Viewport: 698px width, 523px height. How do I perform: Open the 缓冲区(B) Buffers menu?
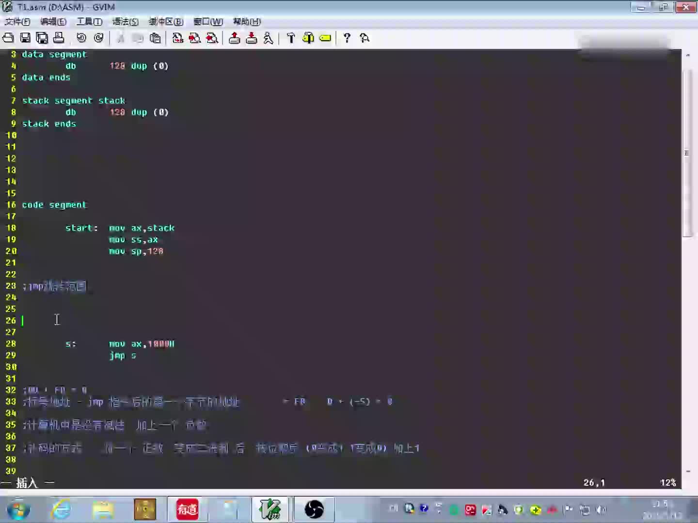[x=166, y=21]
